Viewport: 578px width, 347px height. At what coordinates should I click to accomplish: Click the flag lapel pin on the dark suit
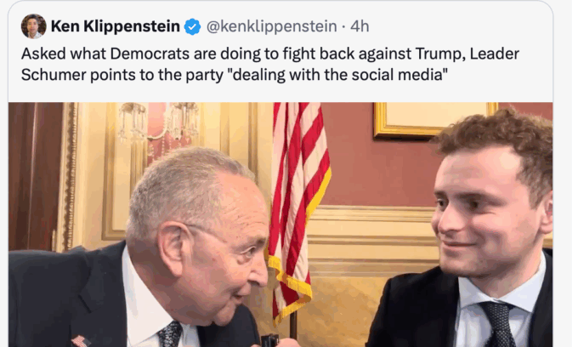[x=81, y=340]
